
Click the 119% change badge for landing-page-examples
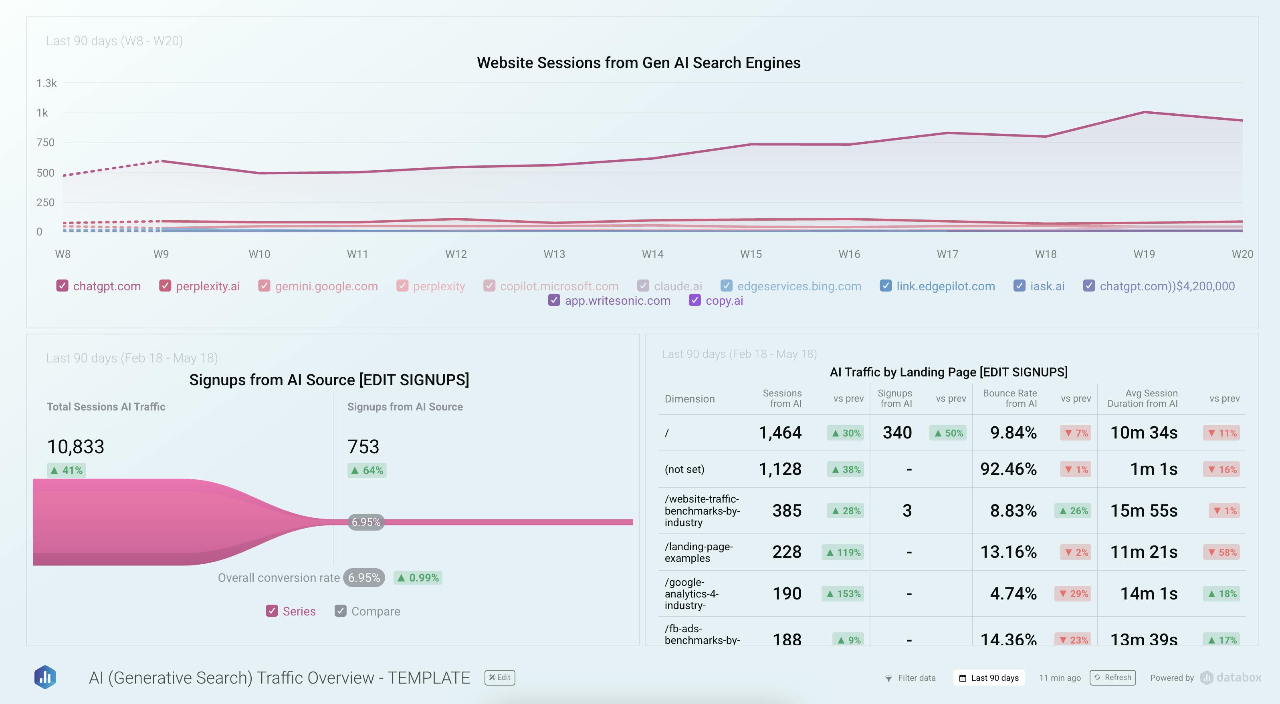843,552
